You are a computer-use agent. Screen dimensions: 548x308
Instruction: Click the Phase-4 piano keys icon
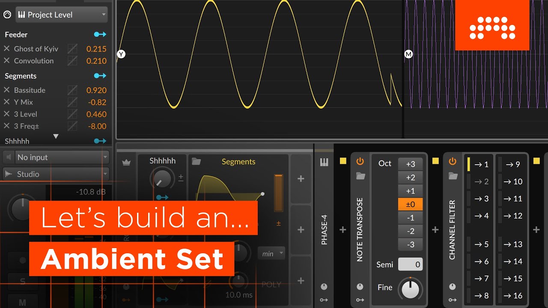(x=324, y=162)
